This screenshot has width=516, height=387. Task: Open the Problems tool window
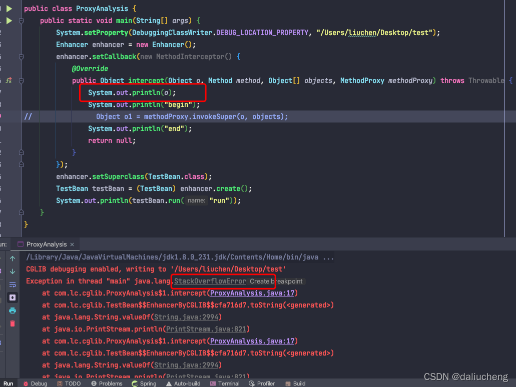pyautogui.click(x=107, y=383)
